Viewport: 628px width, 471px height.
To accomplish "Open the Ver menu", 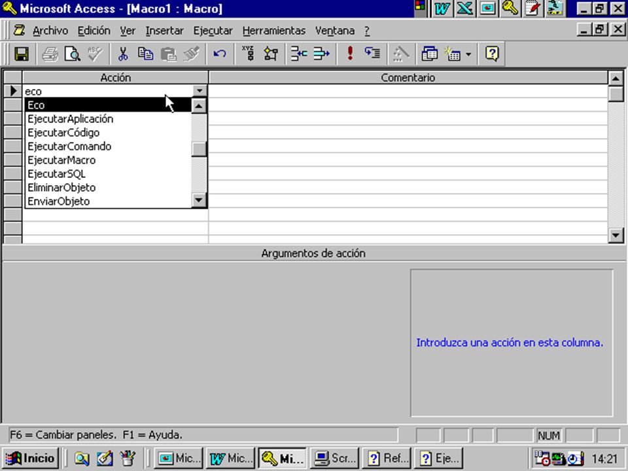I will click(x=128, y=31).
